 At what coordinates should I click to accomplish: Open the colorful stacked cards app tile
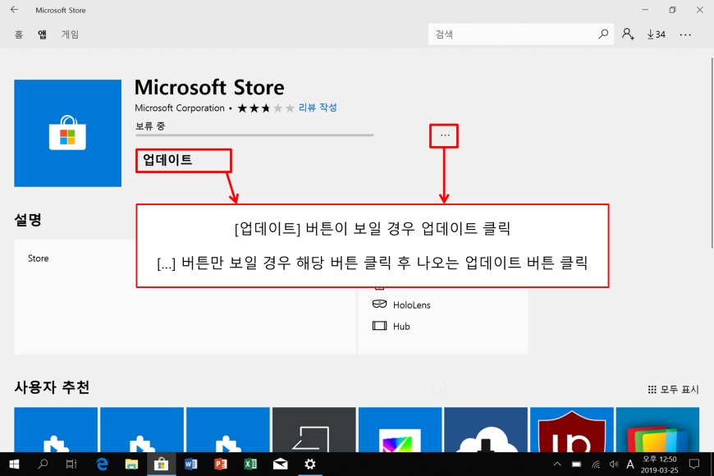(x=657, y=429)
